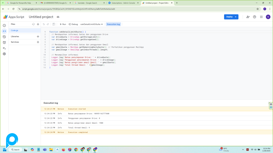Screen dimensions: 273x153
Task: Click the project history icon in sidebar
Action: (x=4, y=37)
